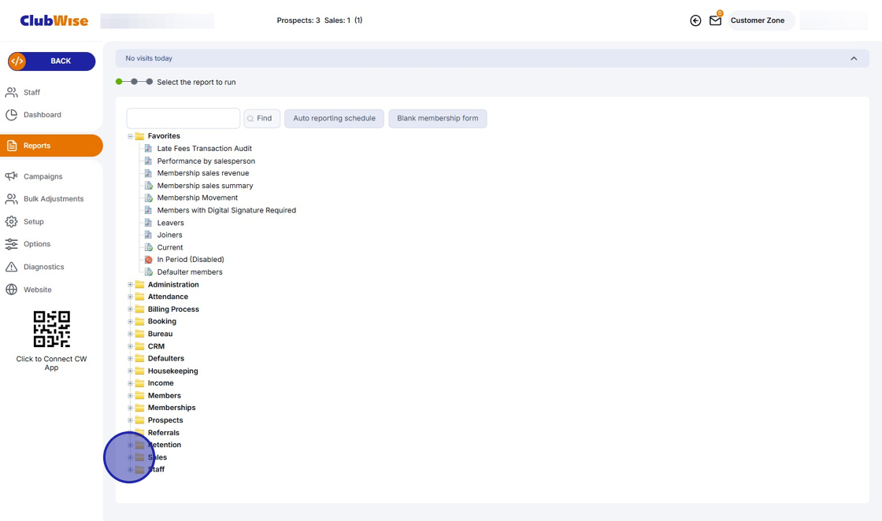Open the mail envelope notifications icon

click(716, 20)
